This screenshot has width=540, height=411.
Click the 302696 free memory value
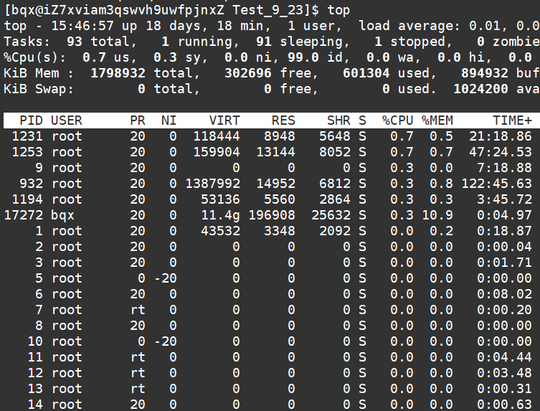click(248, 73)
